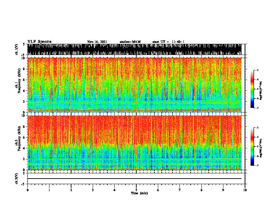The height and width of the screenshot is (213, 276).
Task: Click the "ch.3(V)" axis label
Action: [x=17, y=179]
